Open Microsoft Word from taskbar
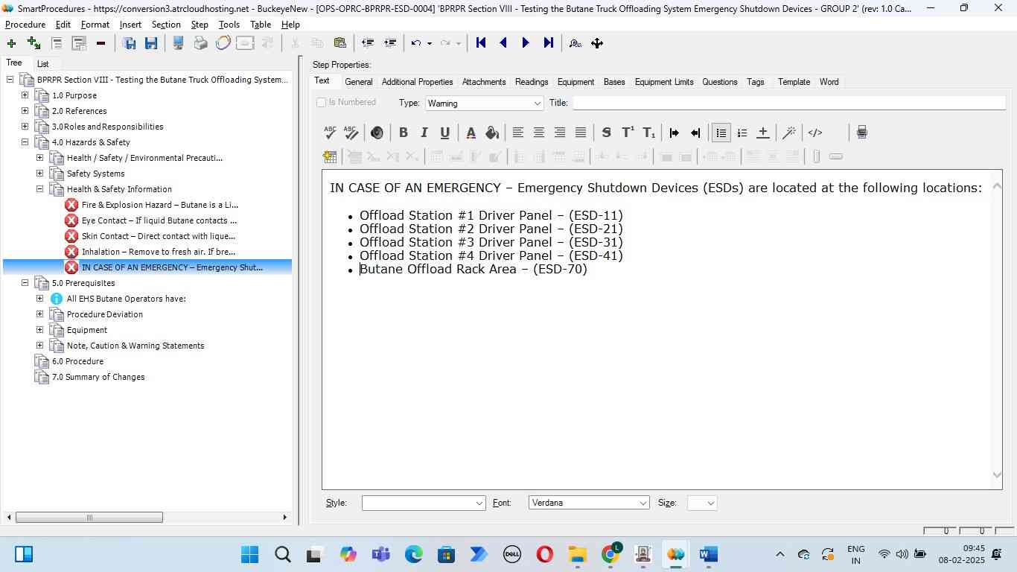This screenshot has height=572, width=1017. tap(708, 554)
